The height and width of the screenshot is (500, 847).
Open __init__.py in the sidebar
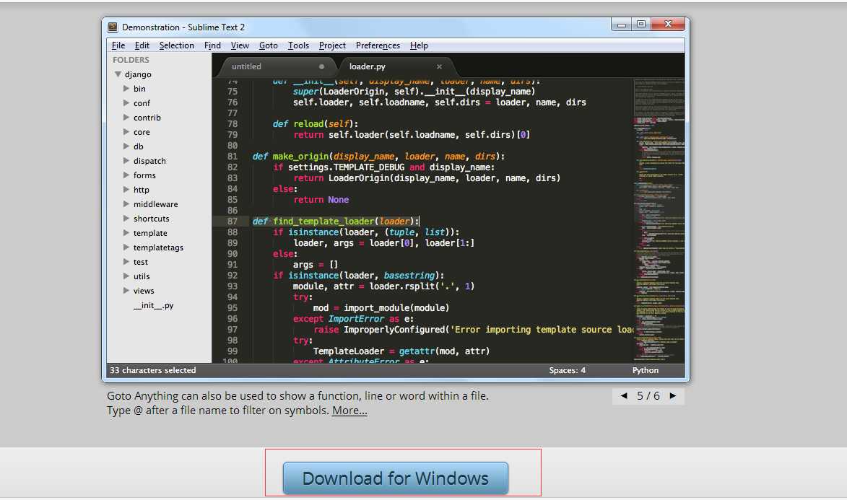153,305
